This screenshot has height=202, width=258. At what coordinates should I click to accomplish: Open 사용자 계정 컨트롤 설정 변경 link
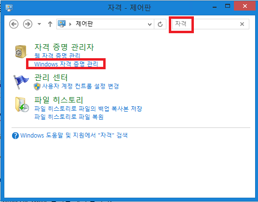pos(81,86)
